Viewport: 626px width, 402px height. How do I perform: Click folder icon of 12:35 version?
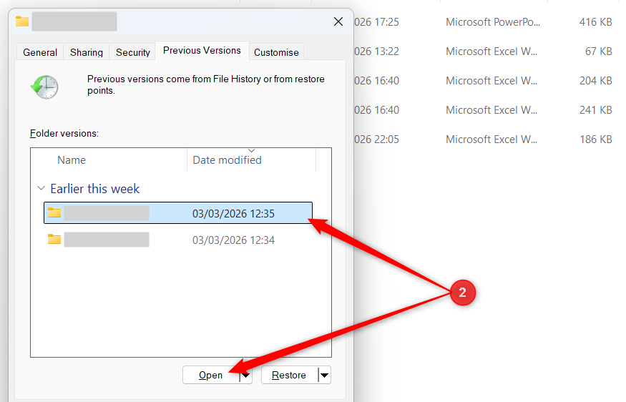54,212
